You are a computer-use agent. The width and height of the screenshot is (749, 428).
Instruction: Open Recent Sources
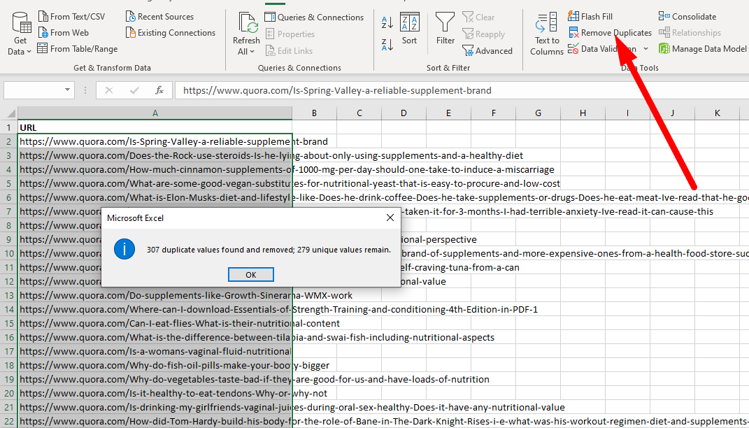coord(159,17)
